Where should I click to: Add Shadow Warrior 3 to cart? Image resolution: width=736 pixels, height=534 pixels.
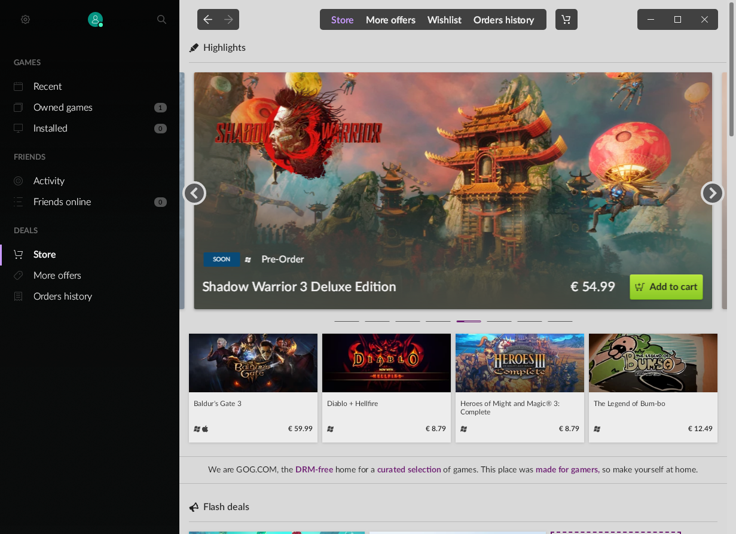[666, 287]
